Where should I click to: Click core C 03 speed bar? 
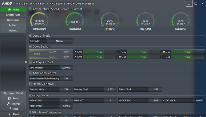tap(188, 52)
